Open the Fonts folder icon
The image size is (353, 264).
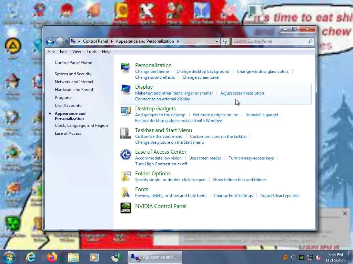click(x=125, y=192)
